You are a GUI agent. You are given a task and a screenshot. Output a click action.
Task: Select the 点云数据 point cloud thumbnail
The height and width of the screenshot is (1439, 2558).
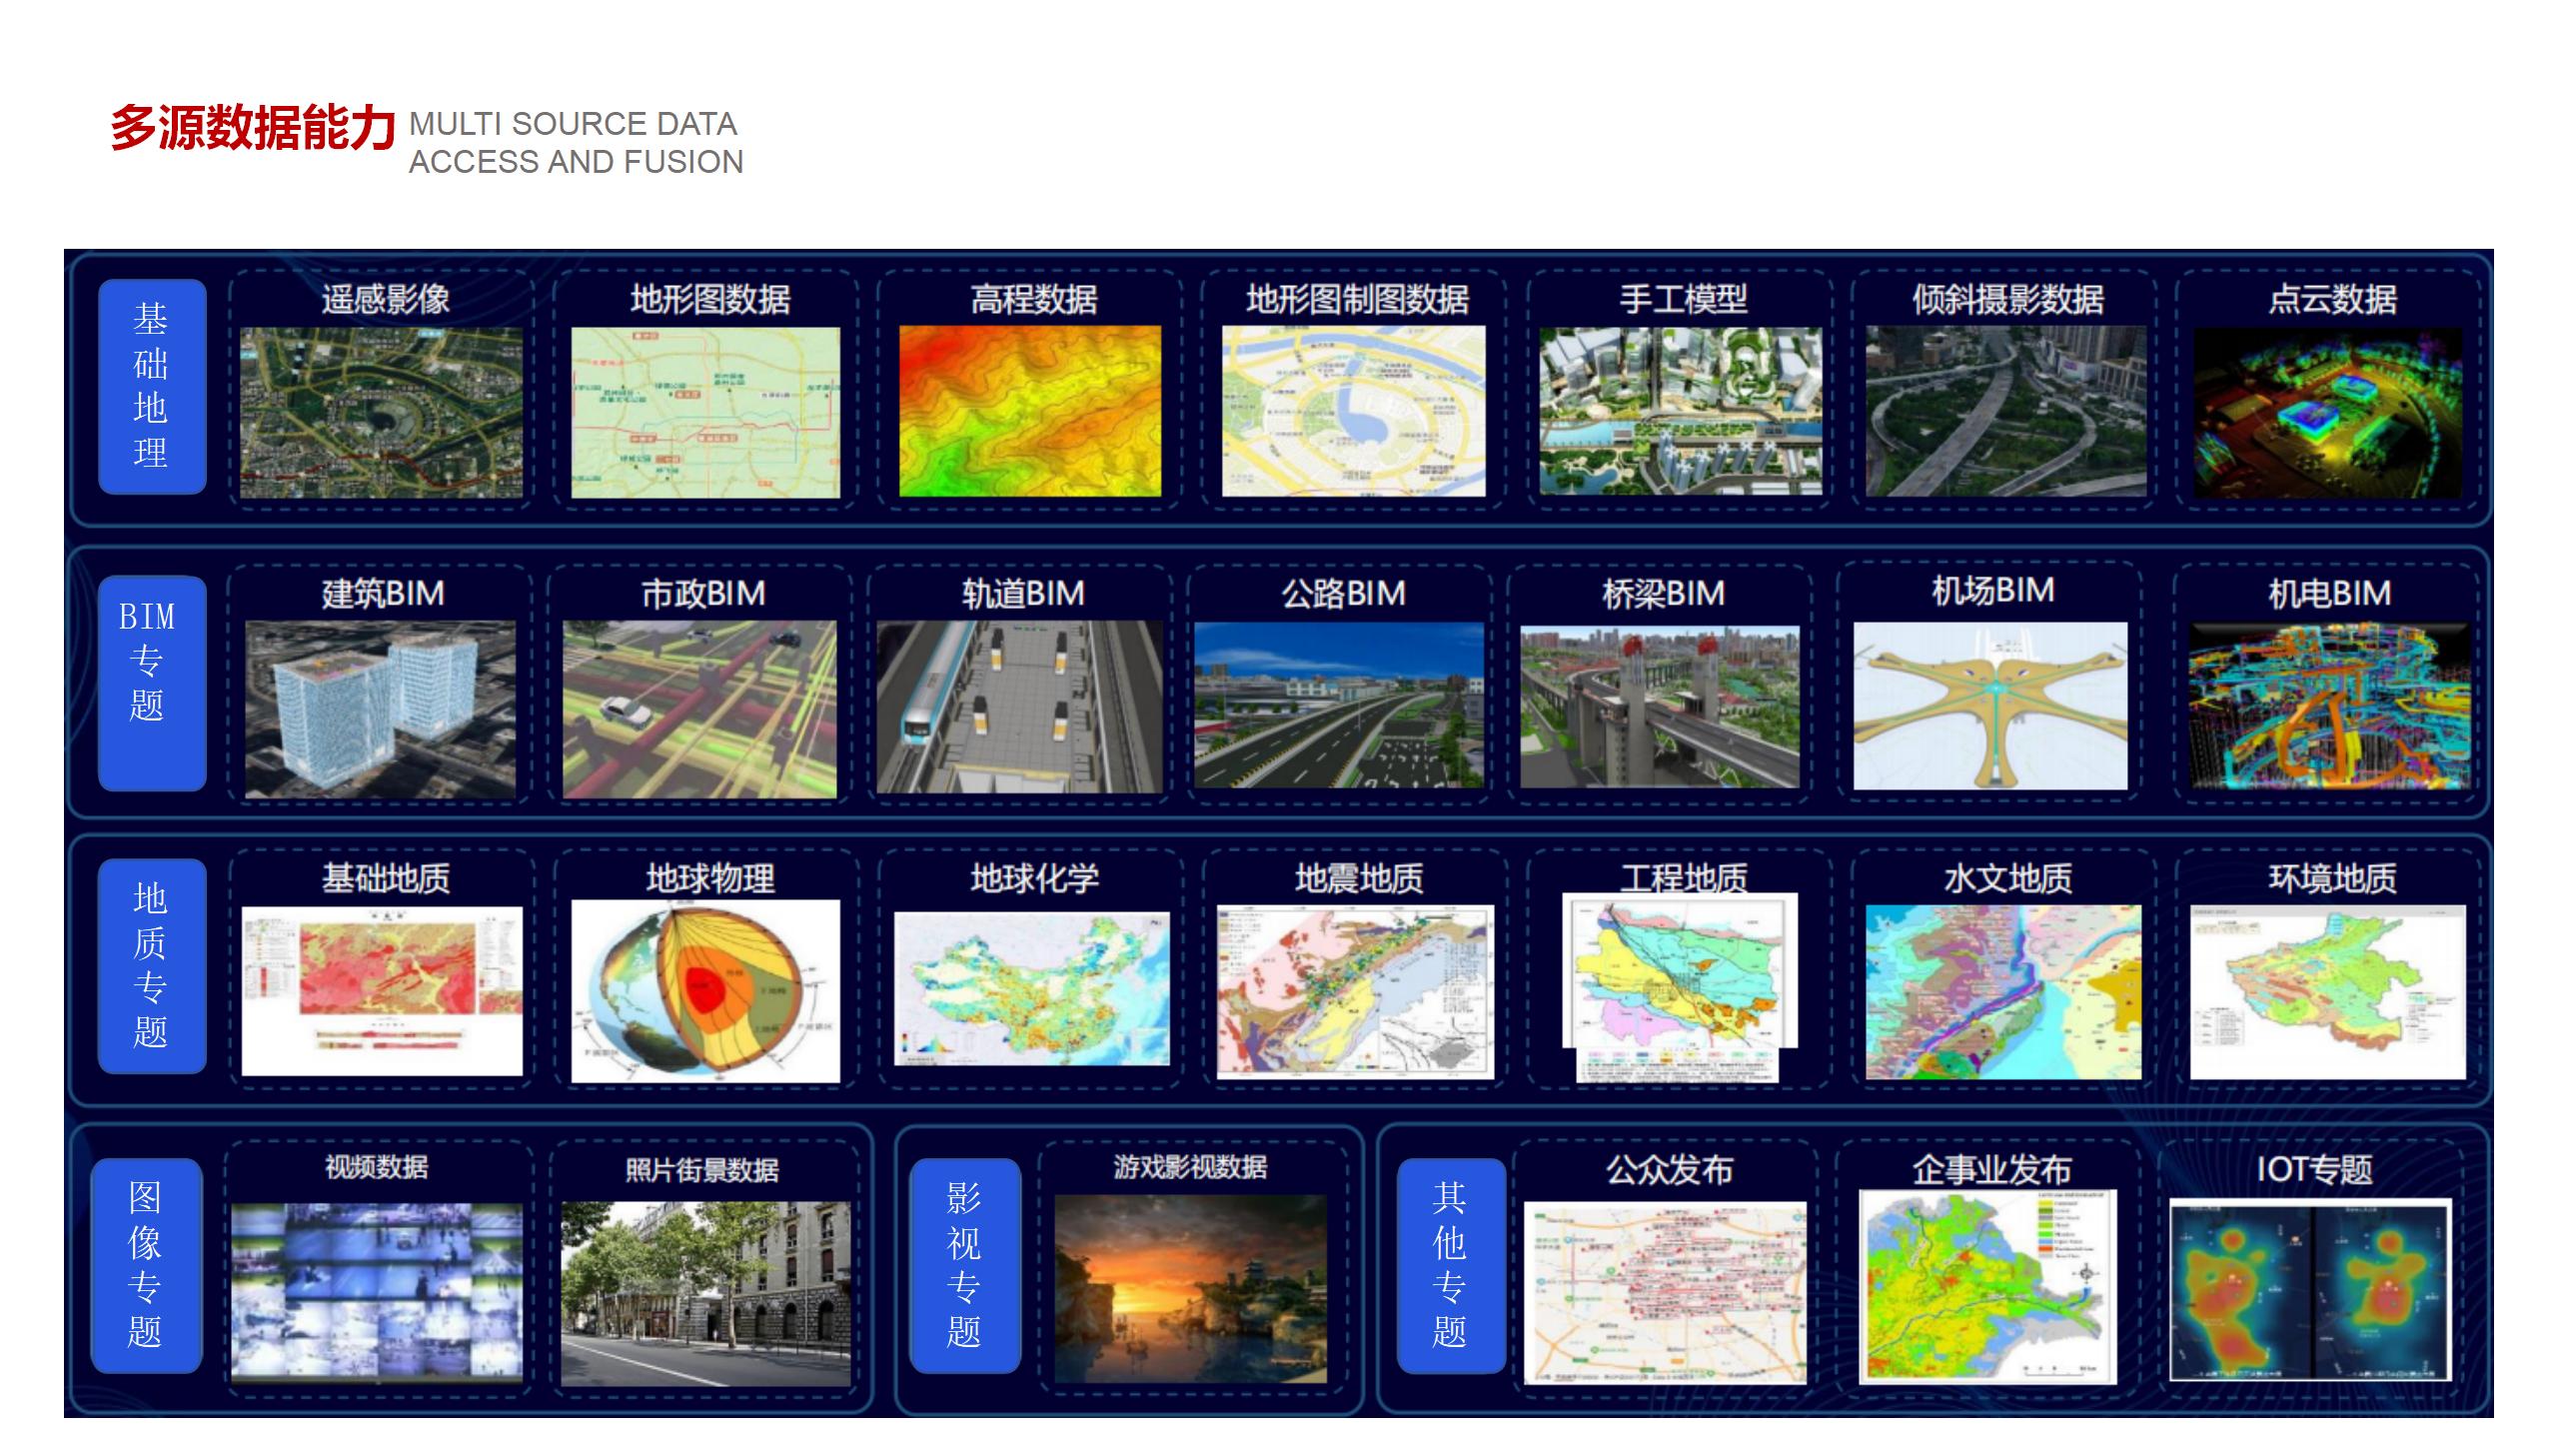[x=2327, y=412]
